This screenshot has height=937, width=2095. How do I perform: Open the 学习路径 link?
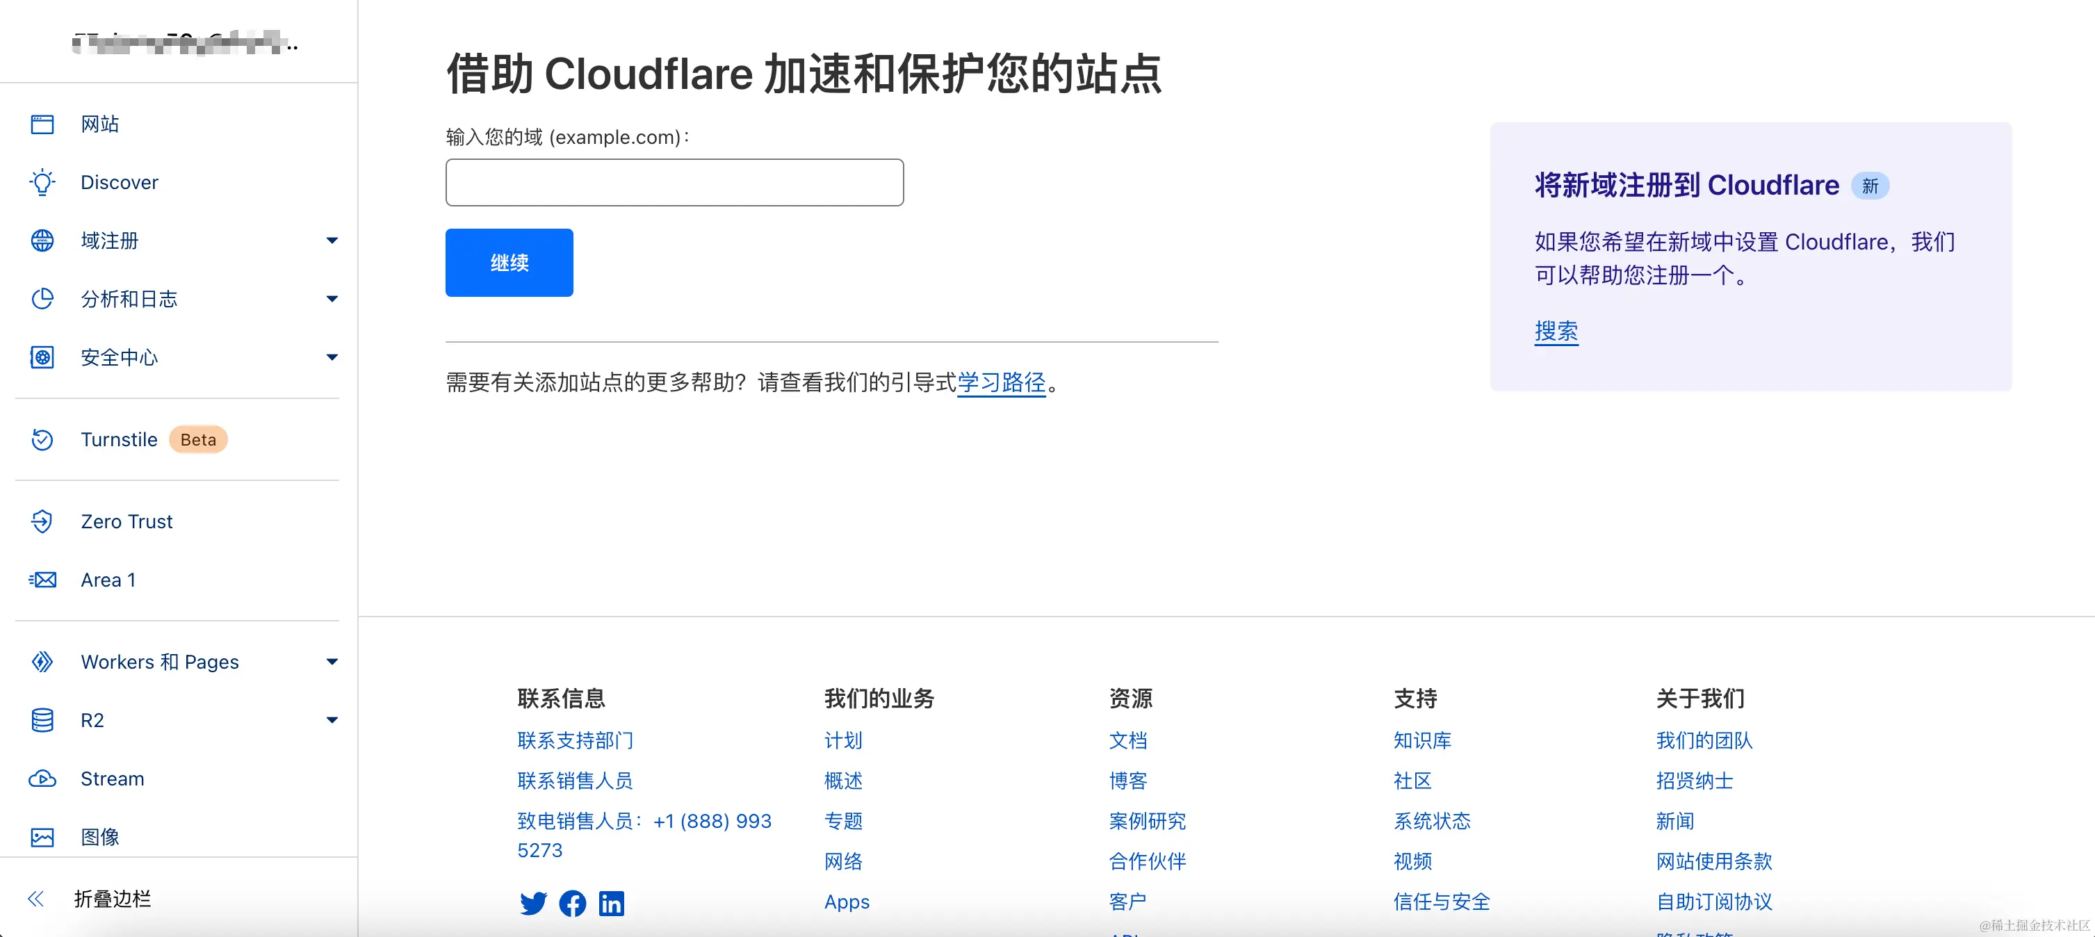point(1001,382)
